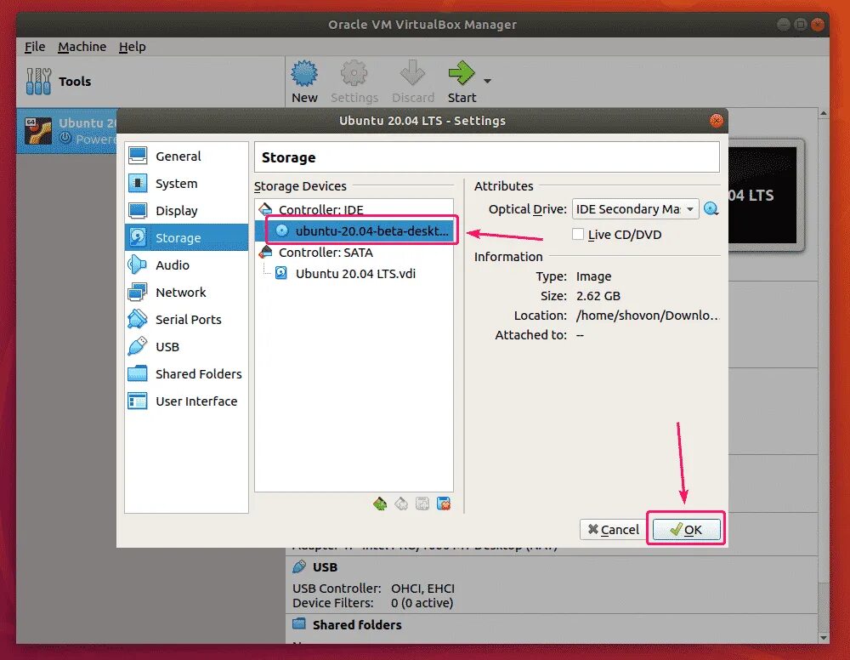Click the Tools icon in the manager
This screenshot has height=660, width=850.
pyautogui.click(x=38, y=82)
